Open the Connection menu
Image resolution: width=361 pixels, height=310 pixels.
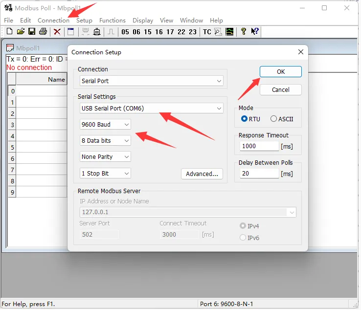click(x=53, y=21)
